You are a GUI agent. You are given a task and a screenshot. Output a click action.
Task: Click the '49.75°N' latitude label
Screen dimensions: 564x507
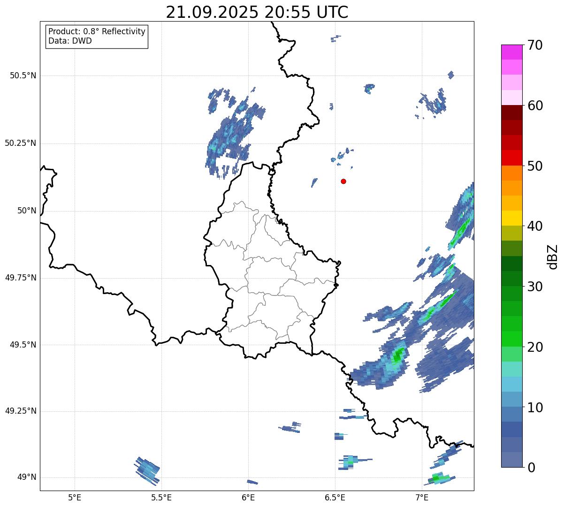21,278
